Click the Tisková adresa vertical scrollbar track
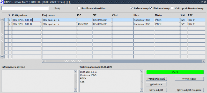 click(x=142, y=81)
